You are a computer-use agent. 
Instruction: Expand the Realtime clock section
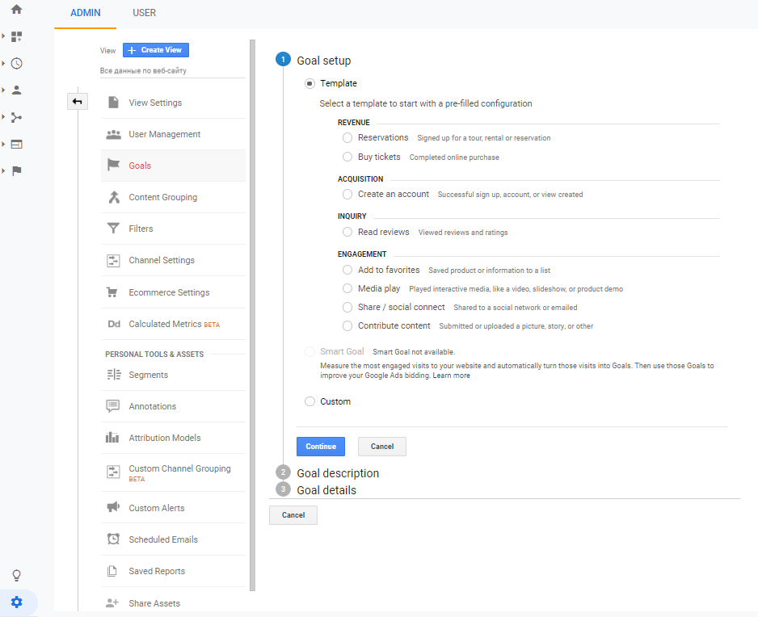point(16,64)
